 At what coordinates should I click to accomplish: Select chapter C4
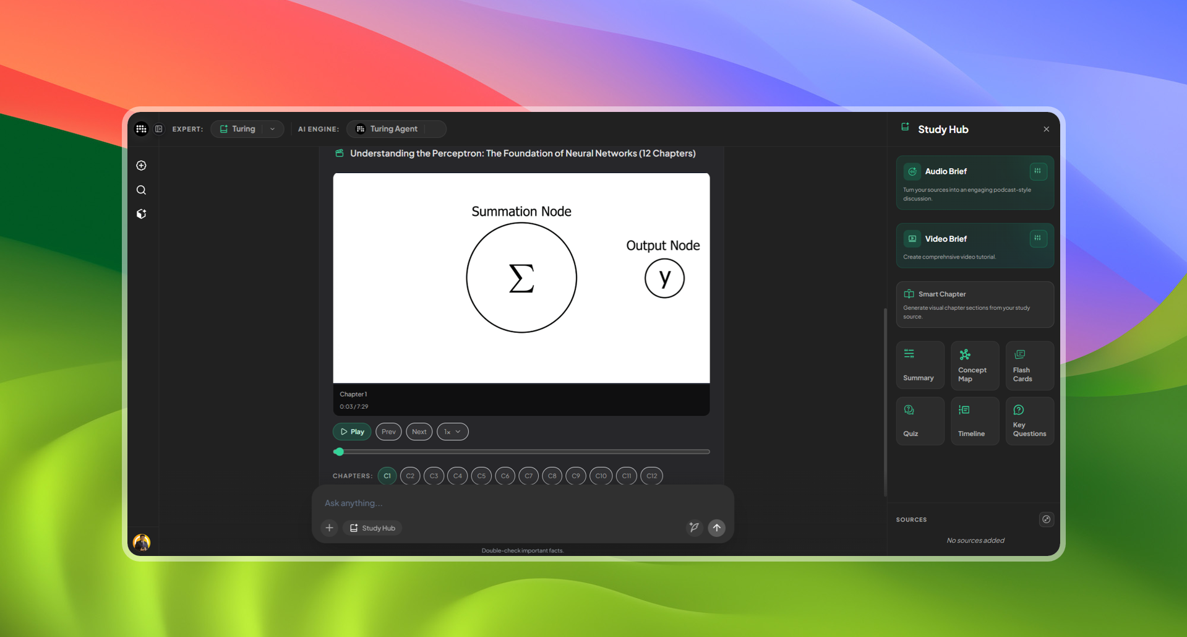pyautogui.click(x=457, y=476)
